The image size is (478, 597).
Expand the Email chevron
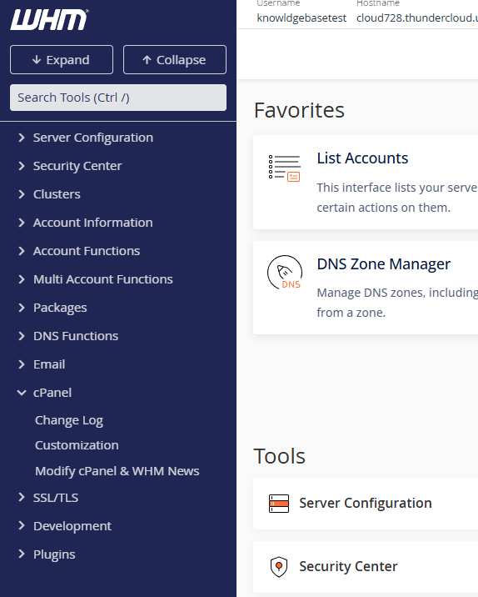coord(22,364)
